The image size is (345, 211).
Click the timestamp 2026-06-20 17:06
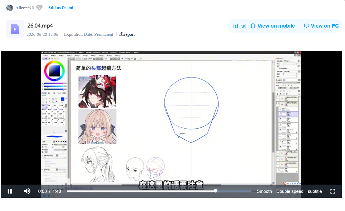click(x=42, y=34)
